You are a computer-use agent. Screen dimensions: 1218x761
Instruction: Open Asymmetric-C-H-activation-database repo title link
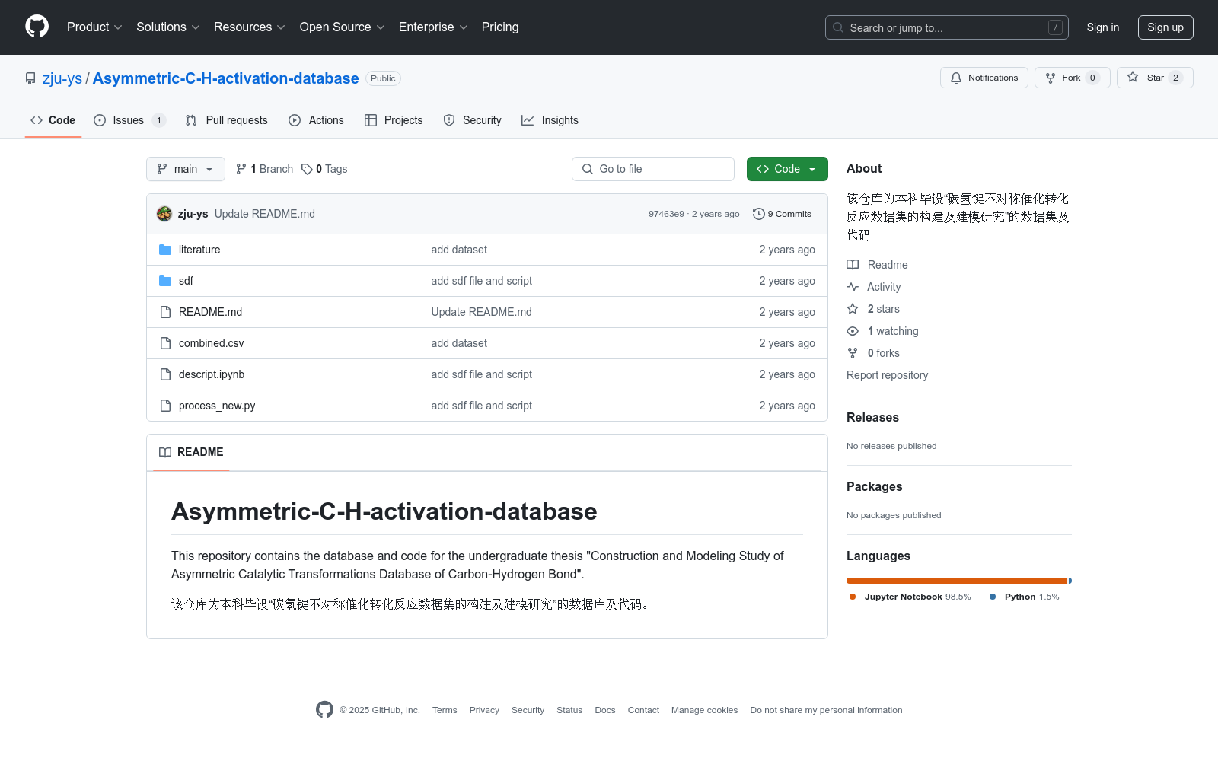point(226,78)
